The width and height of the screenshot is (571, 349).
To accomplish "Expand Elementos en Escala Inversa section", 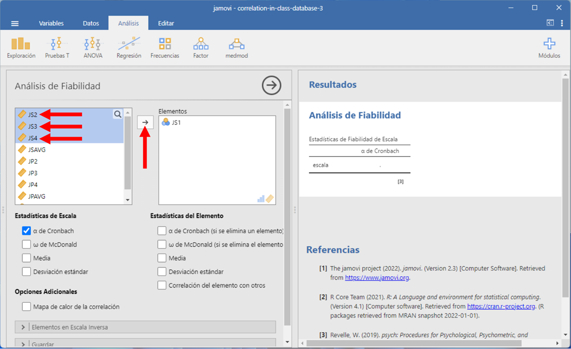I will click(23, 327).
